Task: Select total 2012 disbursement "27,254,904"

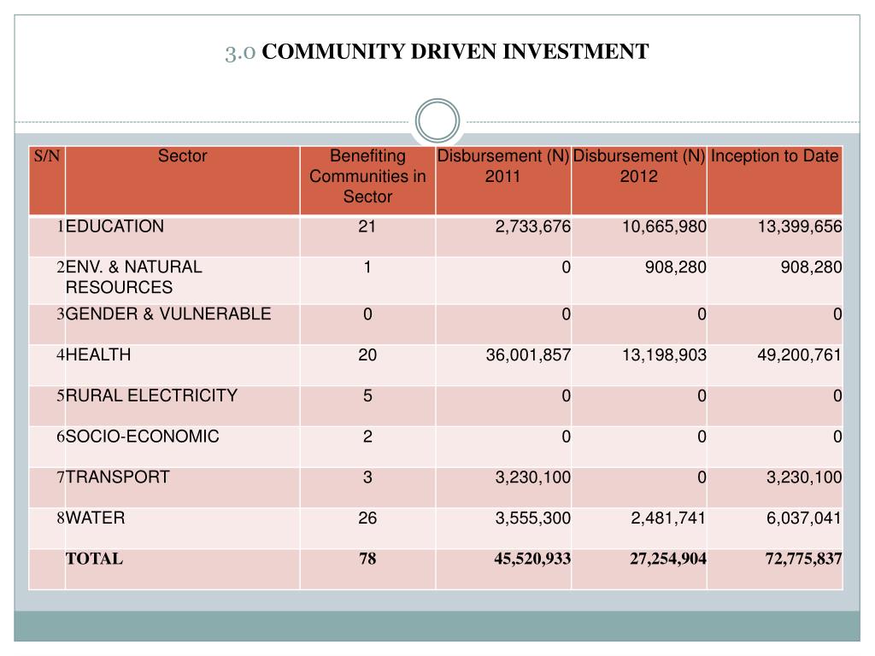Action: 668,559
